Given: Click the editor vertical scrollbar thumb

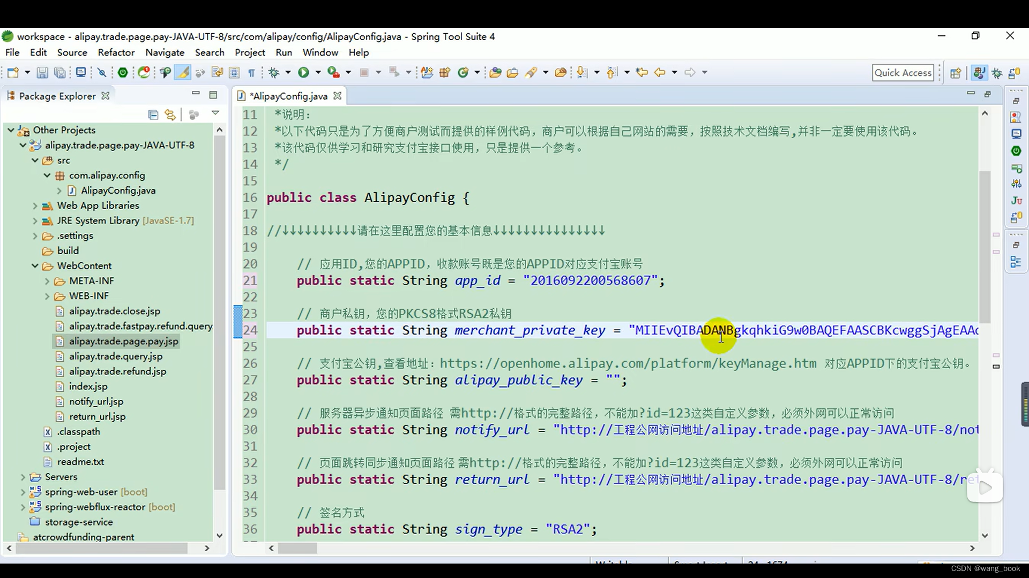Looking at the screenshot, I should click(985, 246).
